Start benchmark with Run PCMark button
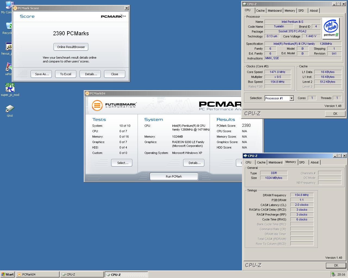348x278 pixels. point(174,176)
